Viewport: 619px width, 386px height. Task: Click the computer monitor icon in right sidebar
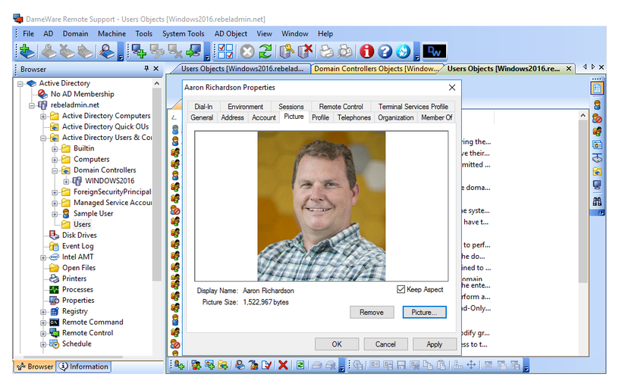[x=597, y=185]
